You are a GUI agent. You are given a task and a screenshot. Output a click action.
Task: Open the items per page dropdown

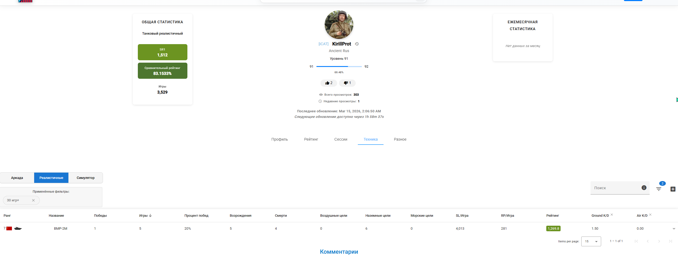click(x=591, y=241)
